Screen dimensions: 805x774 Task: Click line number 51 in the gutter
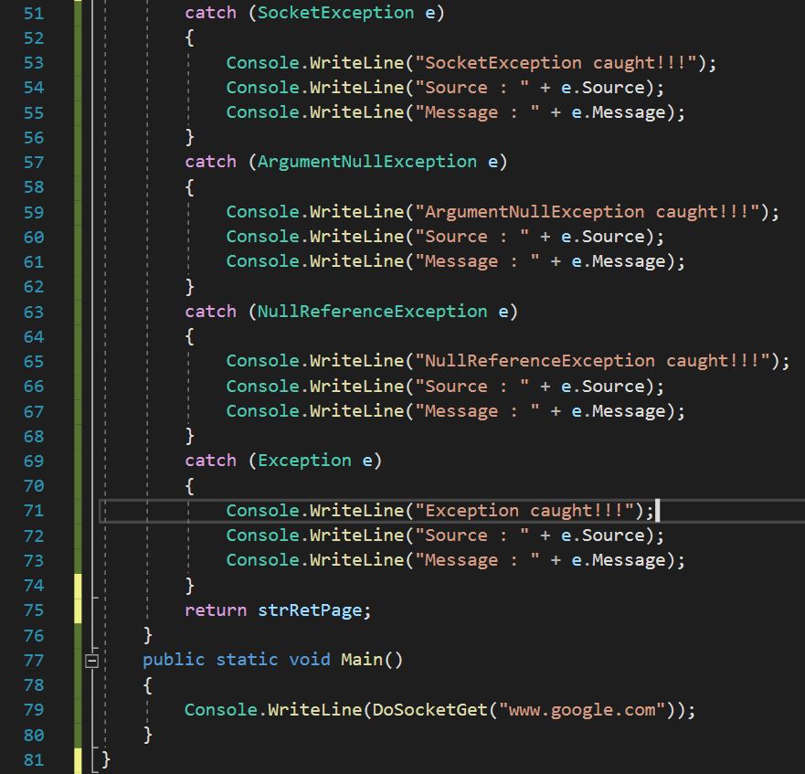click(x=33, y=13)
